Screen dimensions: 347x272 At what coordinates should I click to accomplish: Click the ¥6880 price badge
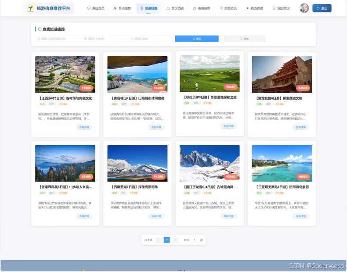[303, 177]
